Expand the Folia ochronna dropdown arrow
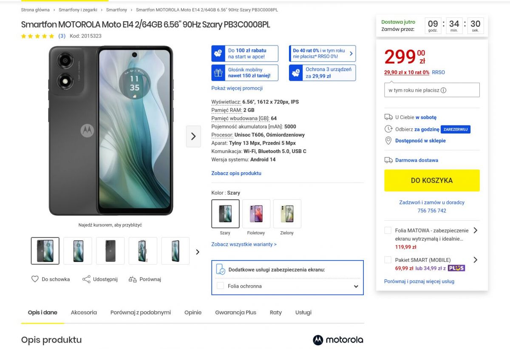510x349 pixels. (x=356, y=287)
